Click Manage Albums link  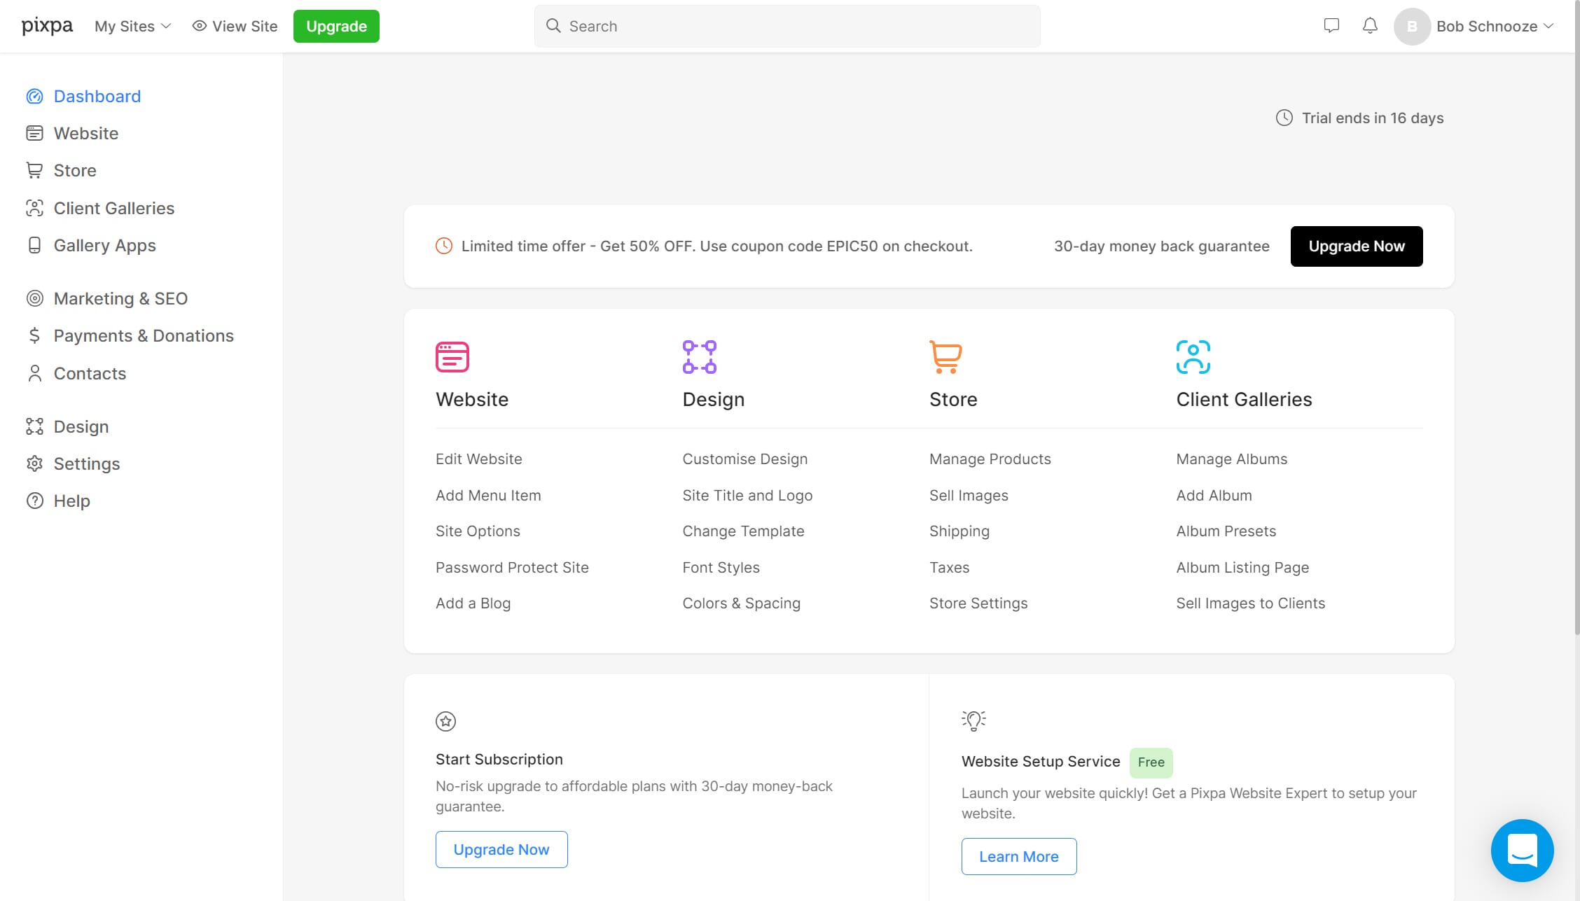(x=1232, y=459)
